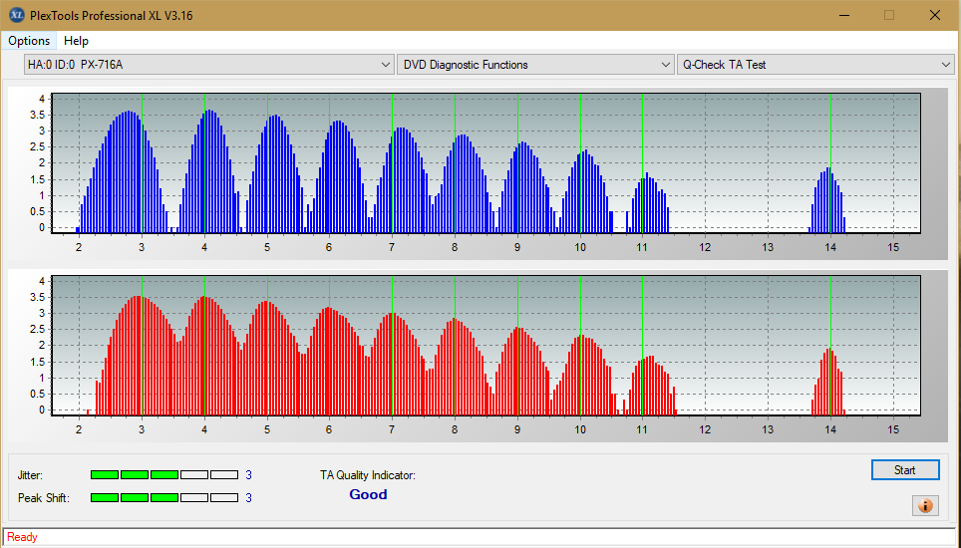
Task: Click the TA Quality Indicator label
Action: (368, 475)
